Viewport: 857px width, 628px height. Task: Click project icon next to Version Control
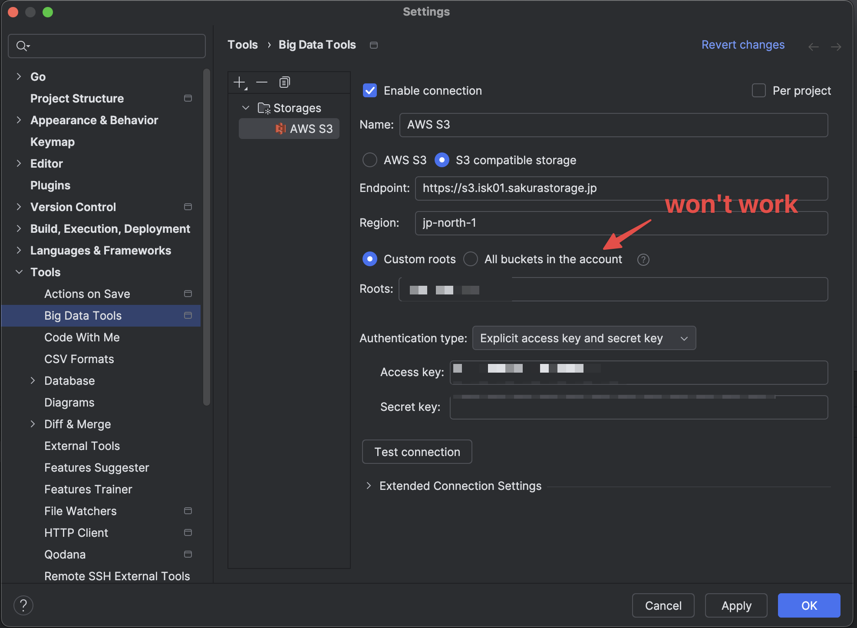188,207
